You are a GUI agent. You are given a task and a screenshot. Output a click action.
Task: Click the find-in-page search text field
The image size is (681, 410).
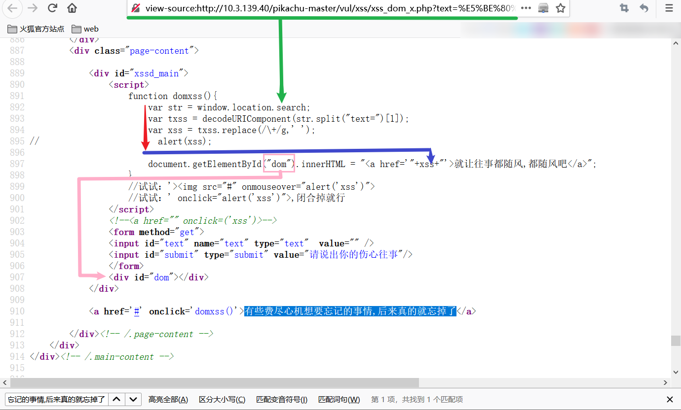click(56, 400)
